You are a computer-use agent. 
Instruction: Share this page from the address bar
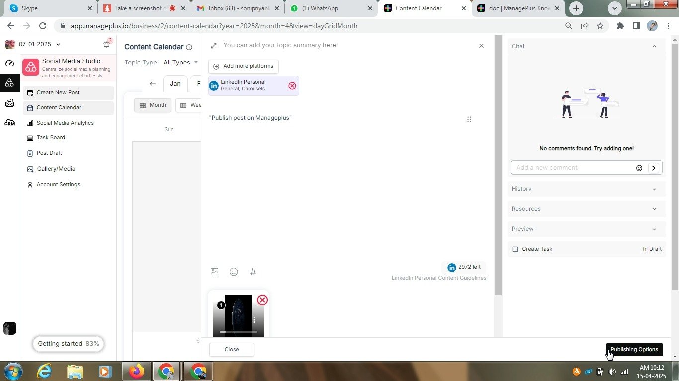click(x=585, y=26)
